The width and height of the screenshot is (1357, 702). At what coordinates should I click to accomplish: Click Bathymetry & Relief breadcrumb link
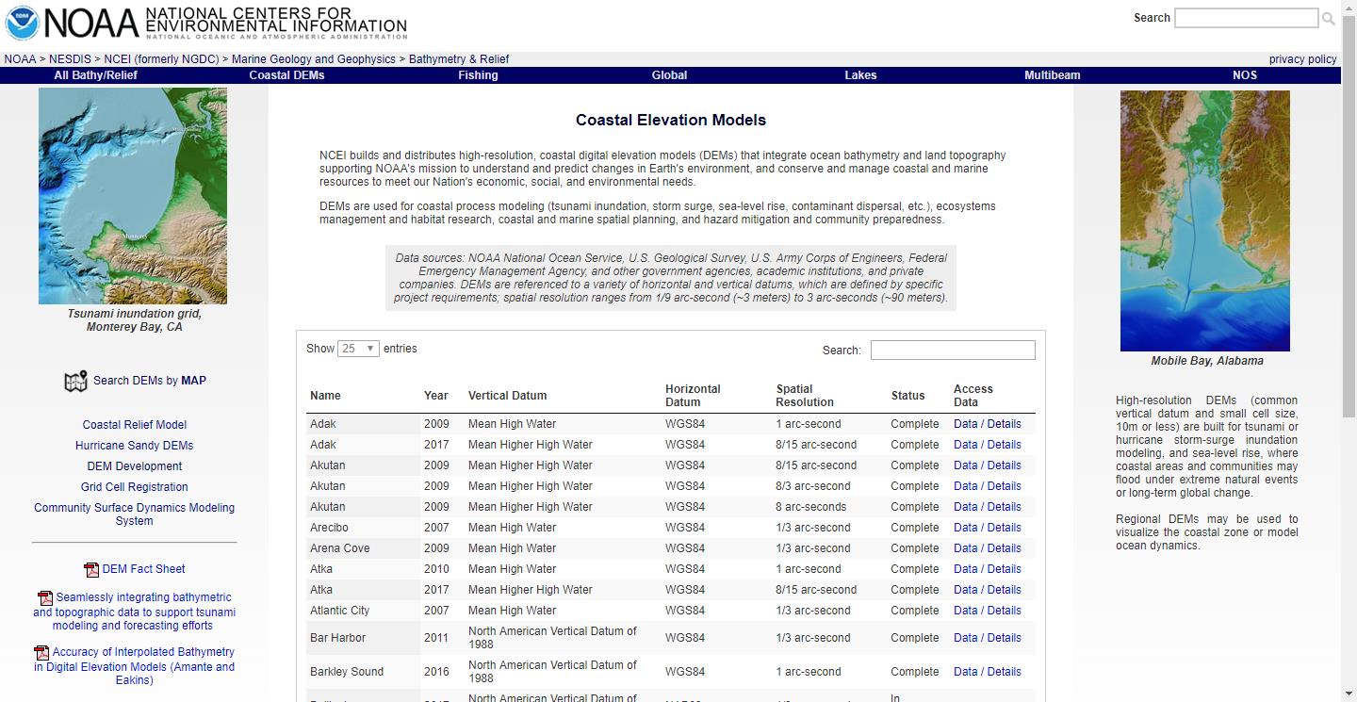459,59
